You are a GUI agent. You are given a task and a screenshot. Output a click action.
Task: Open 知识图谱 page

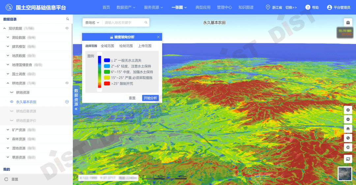(246, 7)
